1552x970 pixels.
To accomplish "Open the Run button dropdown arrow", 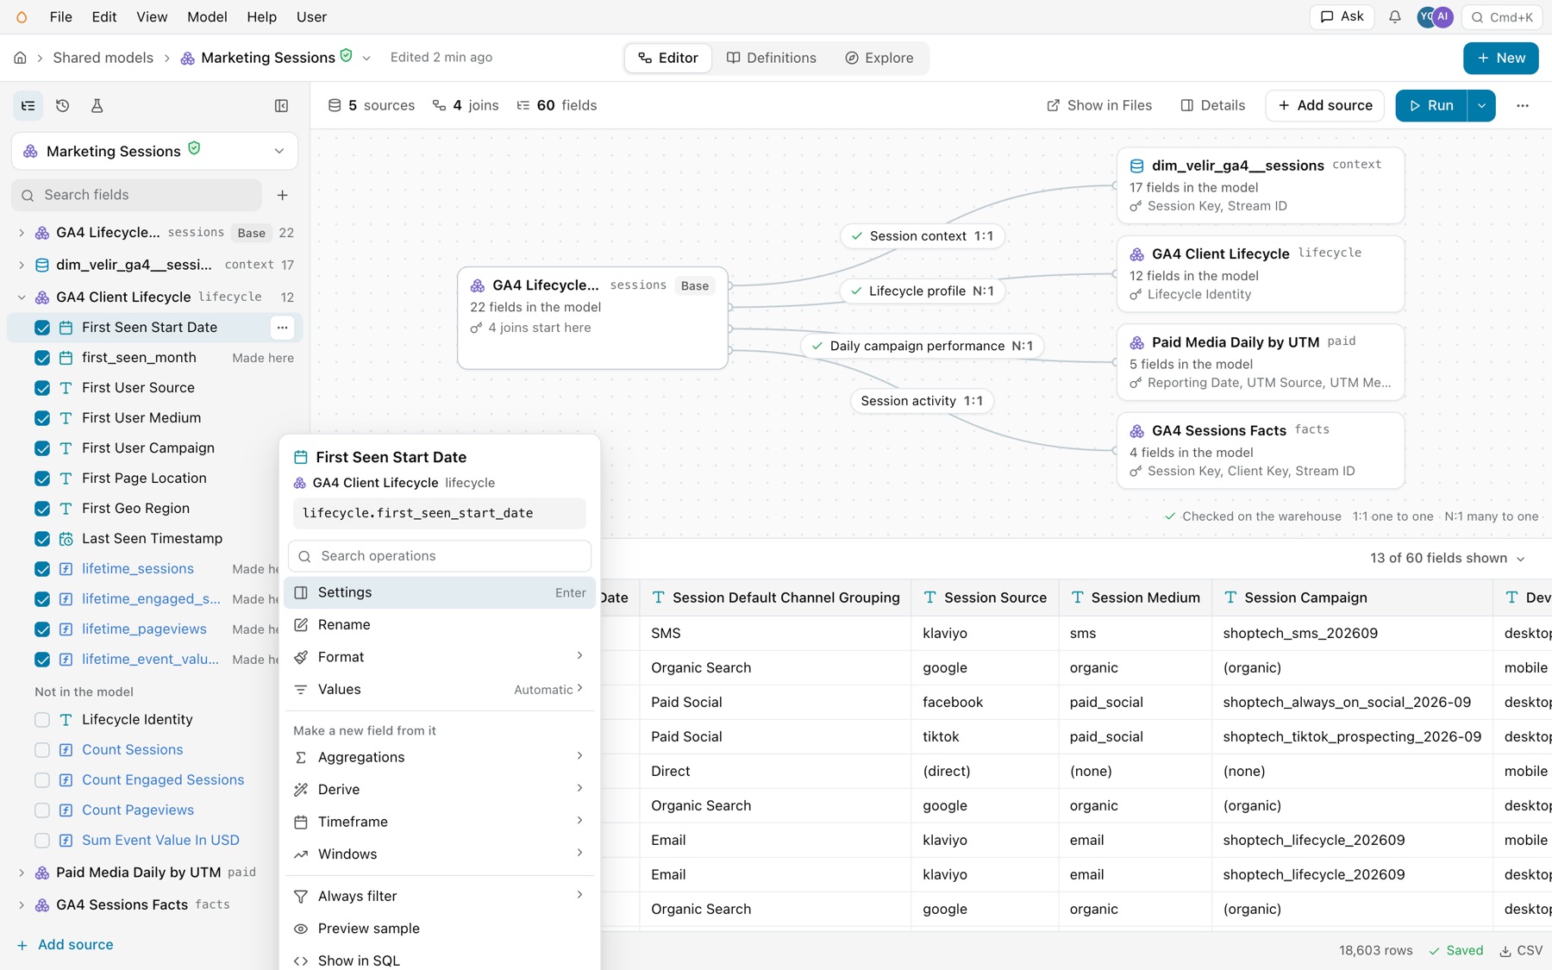I will (1481, 105).
